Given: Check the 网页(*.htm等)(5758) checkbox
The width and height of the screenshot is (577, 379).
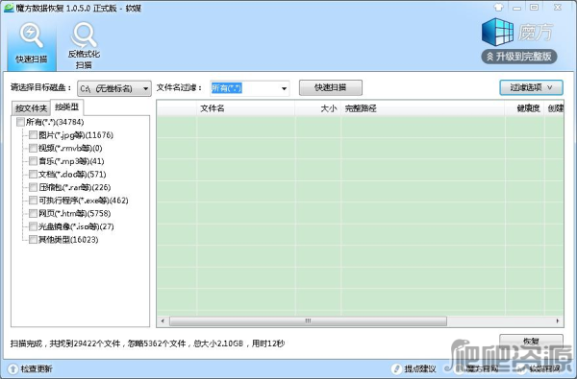Looking at the screenshot, I should [33, 213].
